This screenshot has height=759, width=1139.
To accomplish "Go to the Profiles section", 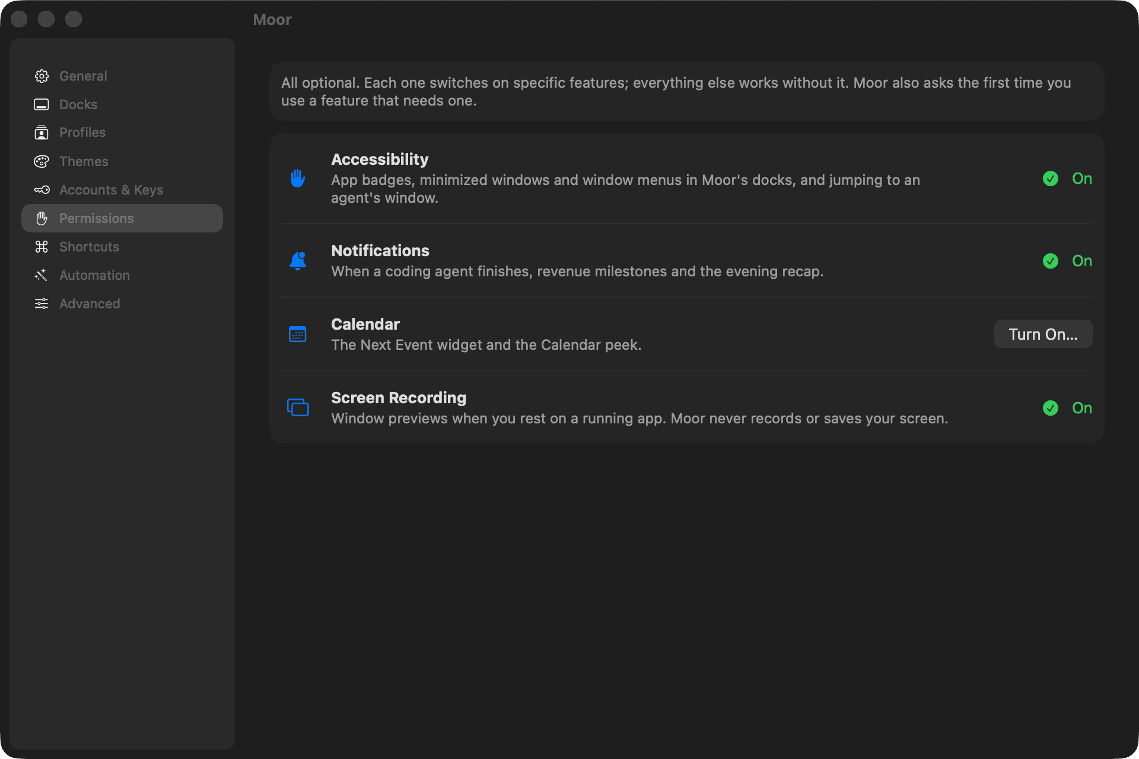I will (122, 133).
